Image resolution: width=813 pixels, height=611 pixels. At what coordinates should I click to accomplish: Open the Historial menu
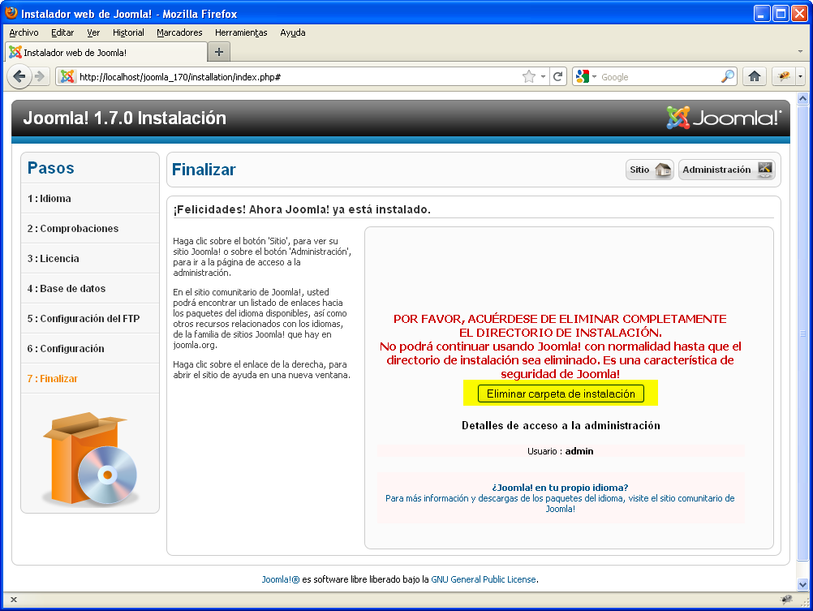tap(128, 32)
